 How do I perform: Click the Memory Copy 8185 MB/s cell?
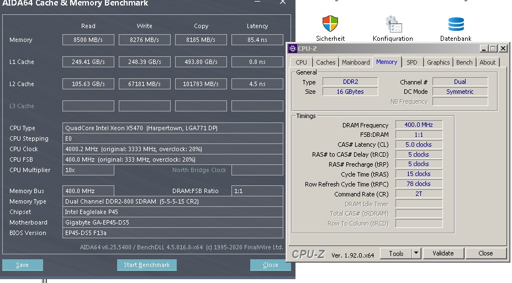pyautogui.click(x=201, y=40)
